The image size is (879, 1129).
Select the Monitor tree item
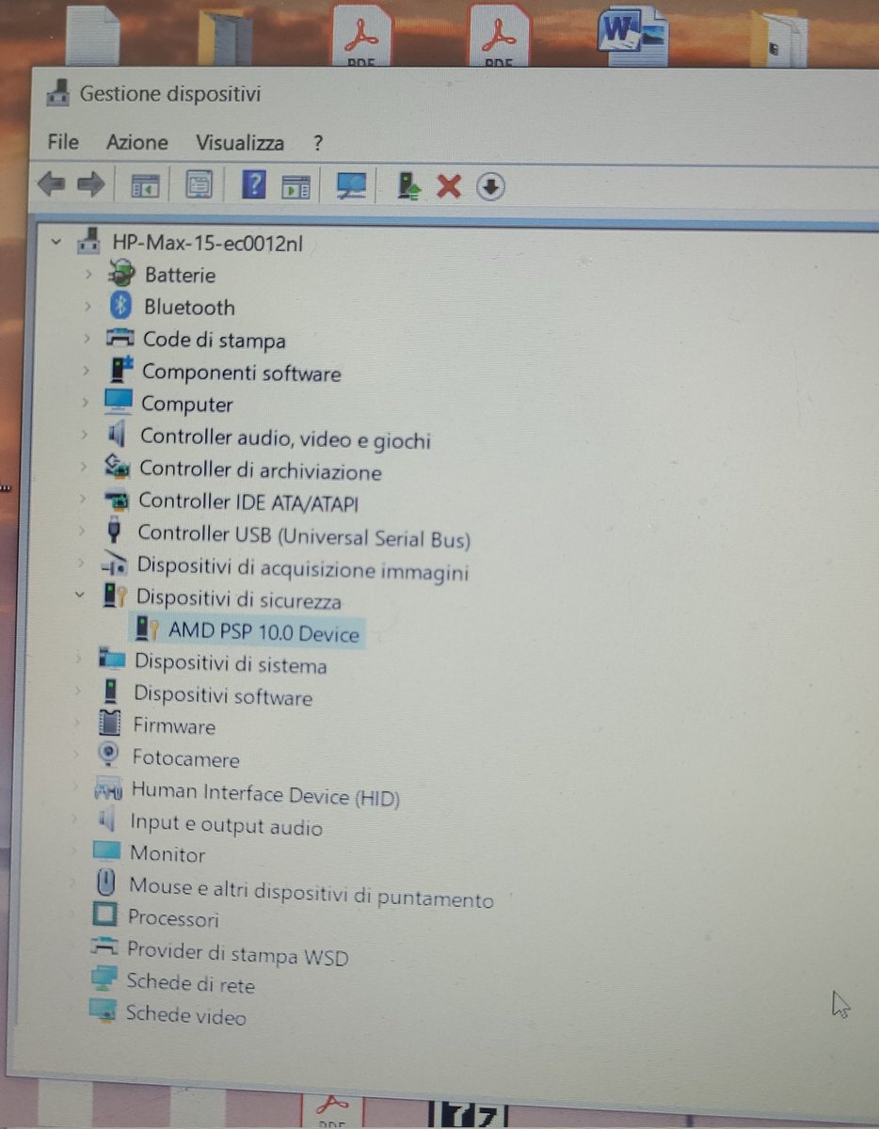click(x=168, y=853)
